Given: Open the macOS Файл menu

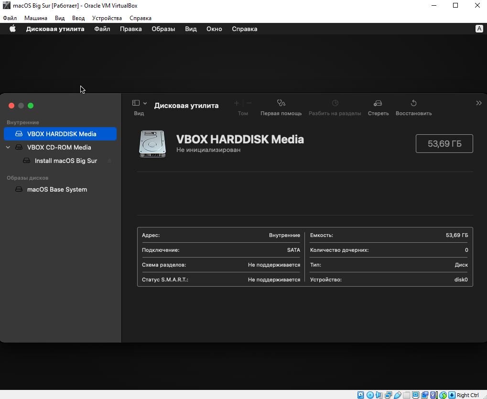Looking at the screenshot, I should click(x=102, y=29).
